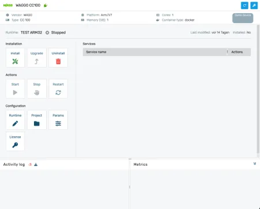Screen dimensions: 260x209
Task: Click the 'Arm/V7' platform value
Action: click(106, 15)
